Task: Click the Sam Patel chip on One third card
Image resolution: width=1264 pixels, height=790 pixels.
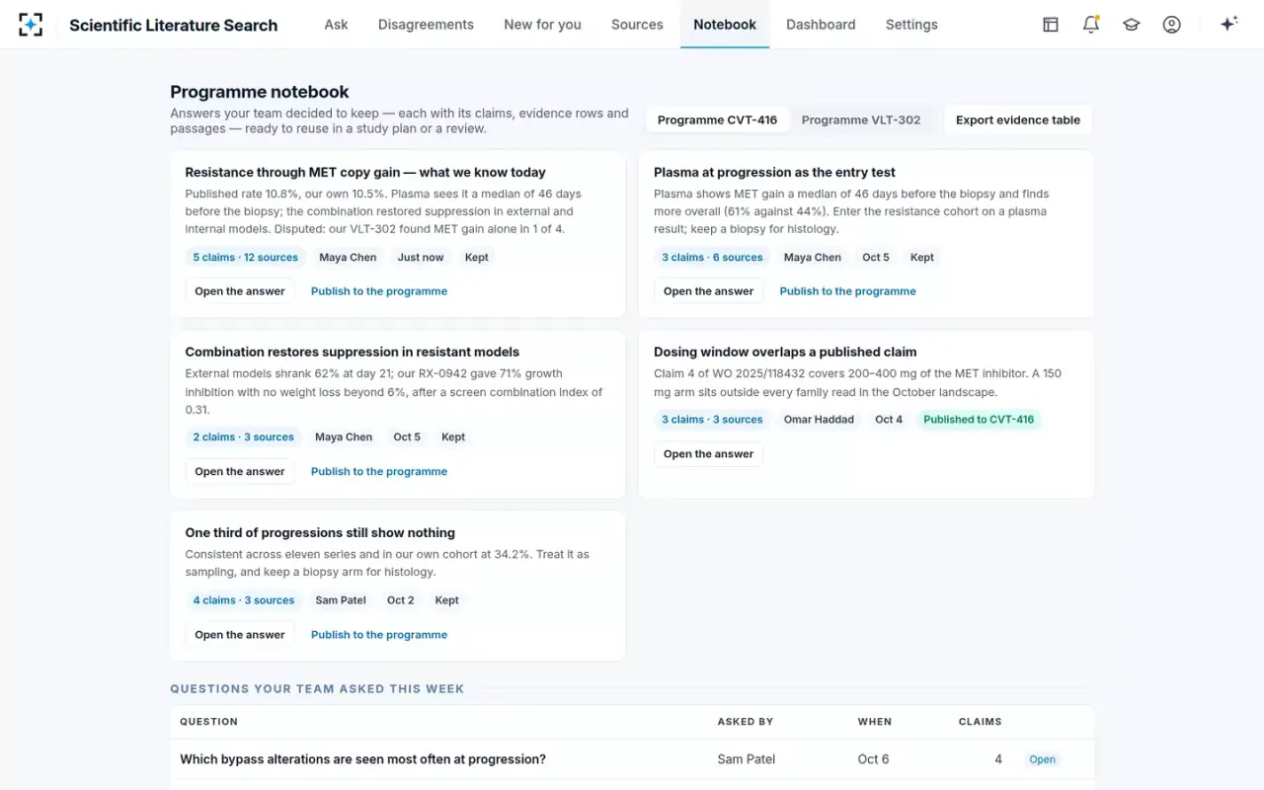Action: tap(341, 600)
